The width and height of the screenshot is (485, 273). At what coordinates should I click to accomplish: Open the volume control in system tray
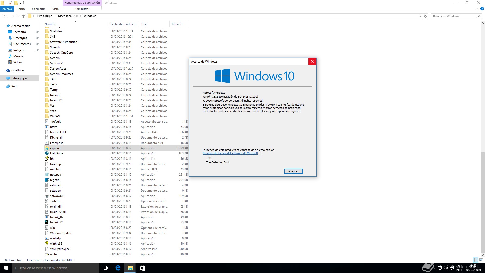(446, 268)
